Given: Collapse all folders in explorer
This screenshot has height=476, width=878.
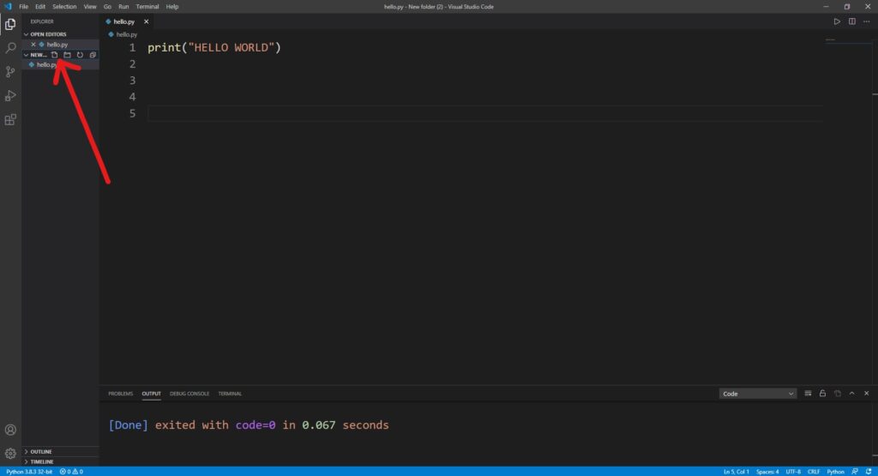Looking at the screenshot, I should [93, 55].
